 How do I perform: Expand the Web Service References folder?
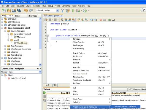coord(5,49)
